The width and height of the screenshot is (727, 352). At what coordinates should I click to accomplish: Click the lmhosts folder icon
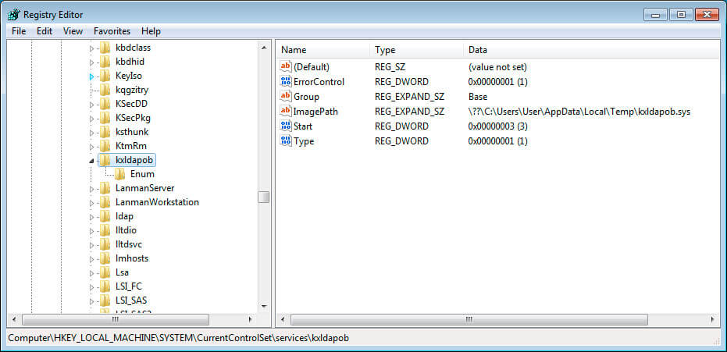coord(105,258)
